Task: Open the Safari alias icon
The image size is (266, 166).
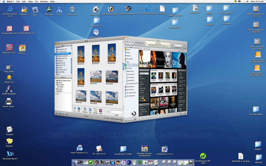Action: coord(72,10)
